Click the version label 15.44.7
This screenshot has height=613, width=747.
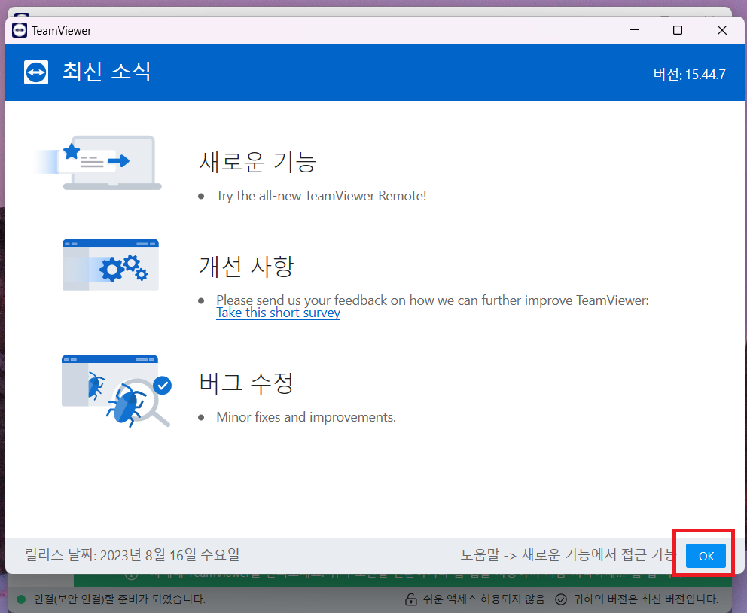689,73
